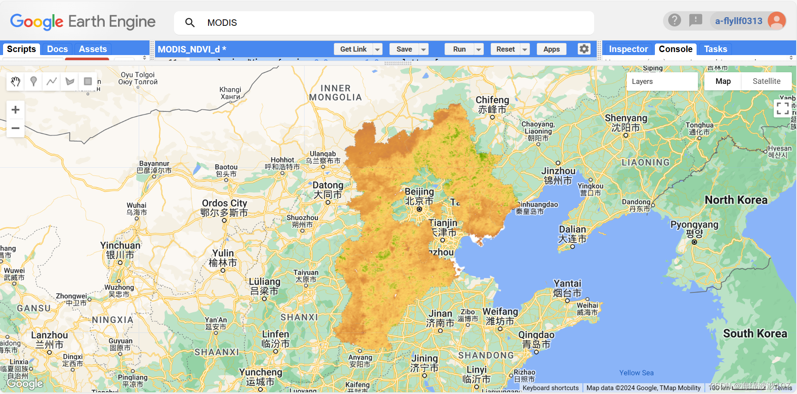
Task: Toggle fullscreen map view
Action: tap(782, 108)
